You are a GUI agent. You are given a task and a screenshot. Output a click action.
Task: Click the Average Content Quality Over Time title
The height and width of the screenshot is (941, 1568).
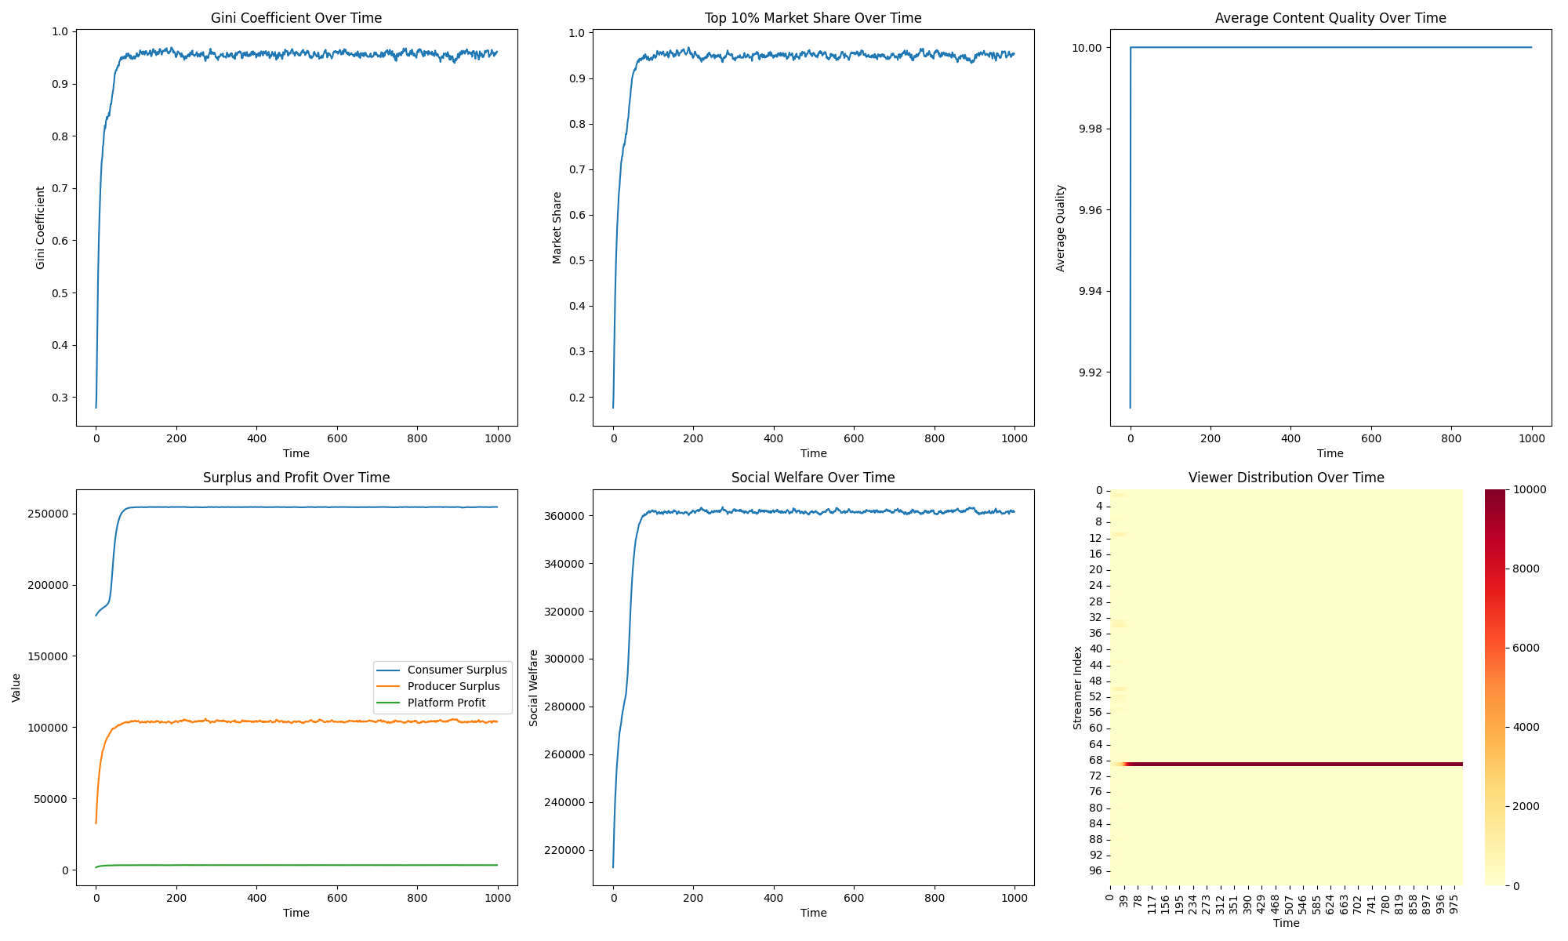(x=1330, y=18)
